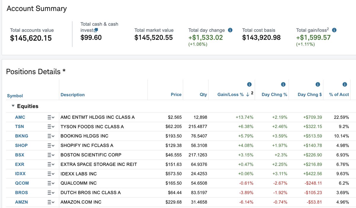This screenshot has height=208, width=356.
Task: Select total day change +$1,533.02
Action: point(206,38)
